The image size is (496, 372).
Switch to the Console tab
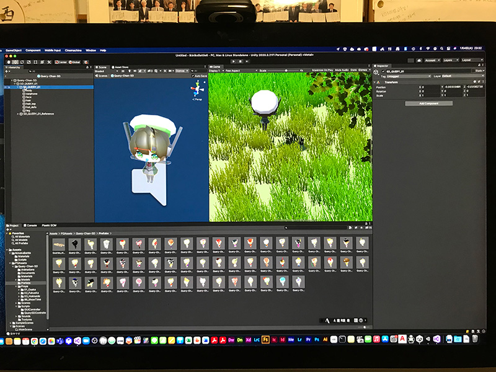coord(30,225)
